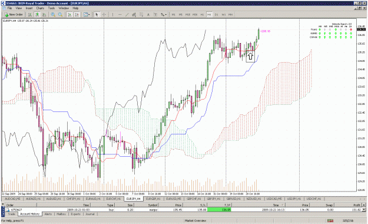Select the EURJPY,H4 chart tab
This screenshot has height=224, width=368.
point(133,199)
